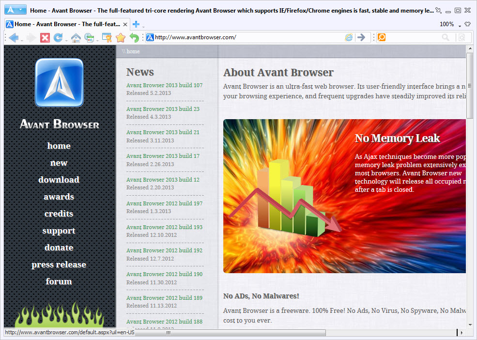Refresh the page with the reload icon
477x340 pixels.
point(58,37)
